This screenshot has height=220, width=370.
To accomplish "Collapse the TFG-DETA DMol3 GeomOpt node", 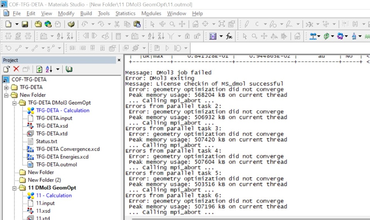I will click(x=14, y=103).
